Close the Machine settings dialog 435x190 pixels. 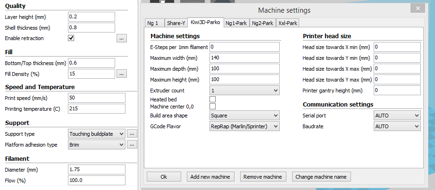coord(417,8)
